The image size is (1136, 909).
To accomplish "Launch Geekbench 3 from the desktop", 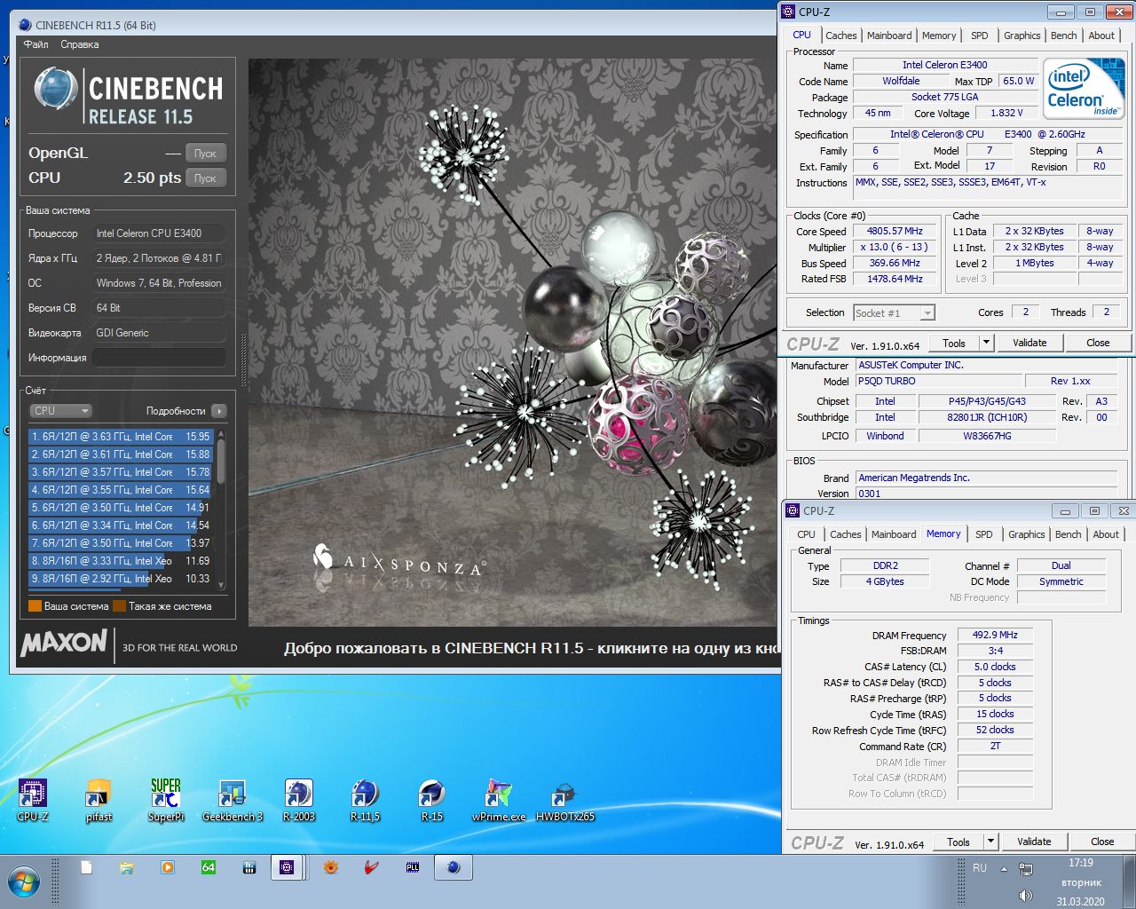I will point(233,800).
